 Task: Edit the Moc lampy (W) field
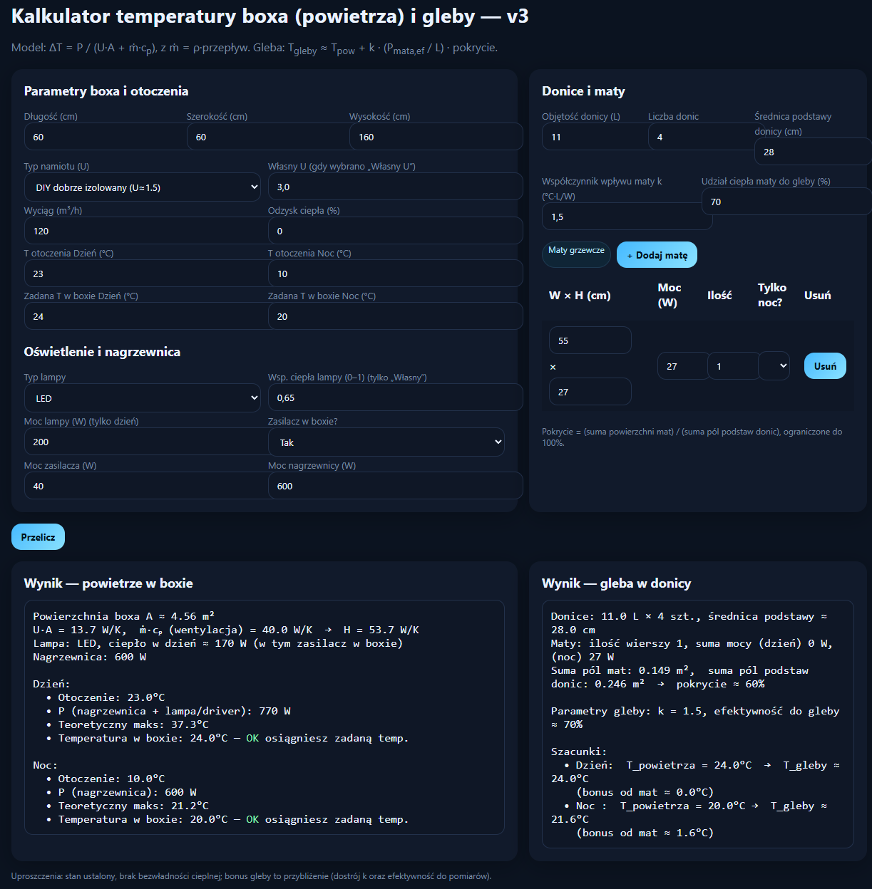tap(146, 442)
